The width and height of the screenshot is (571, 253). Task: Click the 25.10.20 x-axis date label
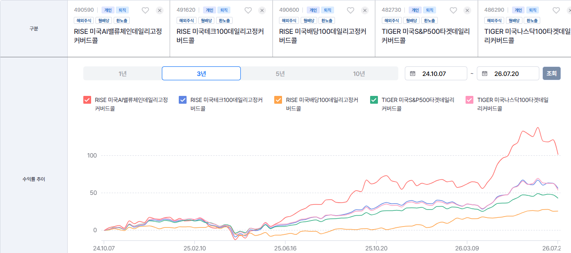(376, 249)
